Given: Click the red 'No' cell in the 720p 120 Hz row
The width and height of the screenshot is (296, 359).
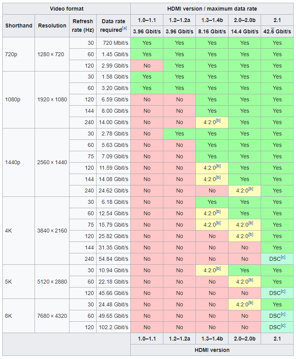Looking at the screenshot, I should click(x=147, y=66).
